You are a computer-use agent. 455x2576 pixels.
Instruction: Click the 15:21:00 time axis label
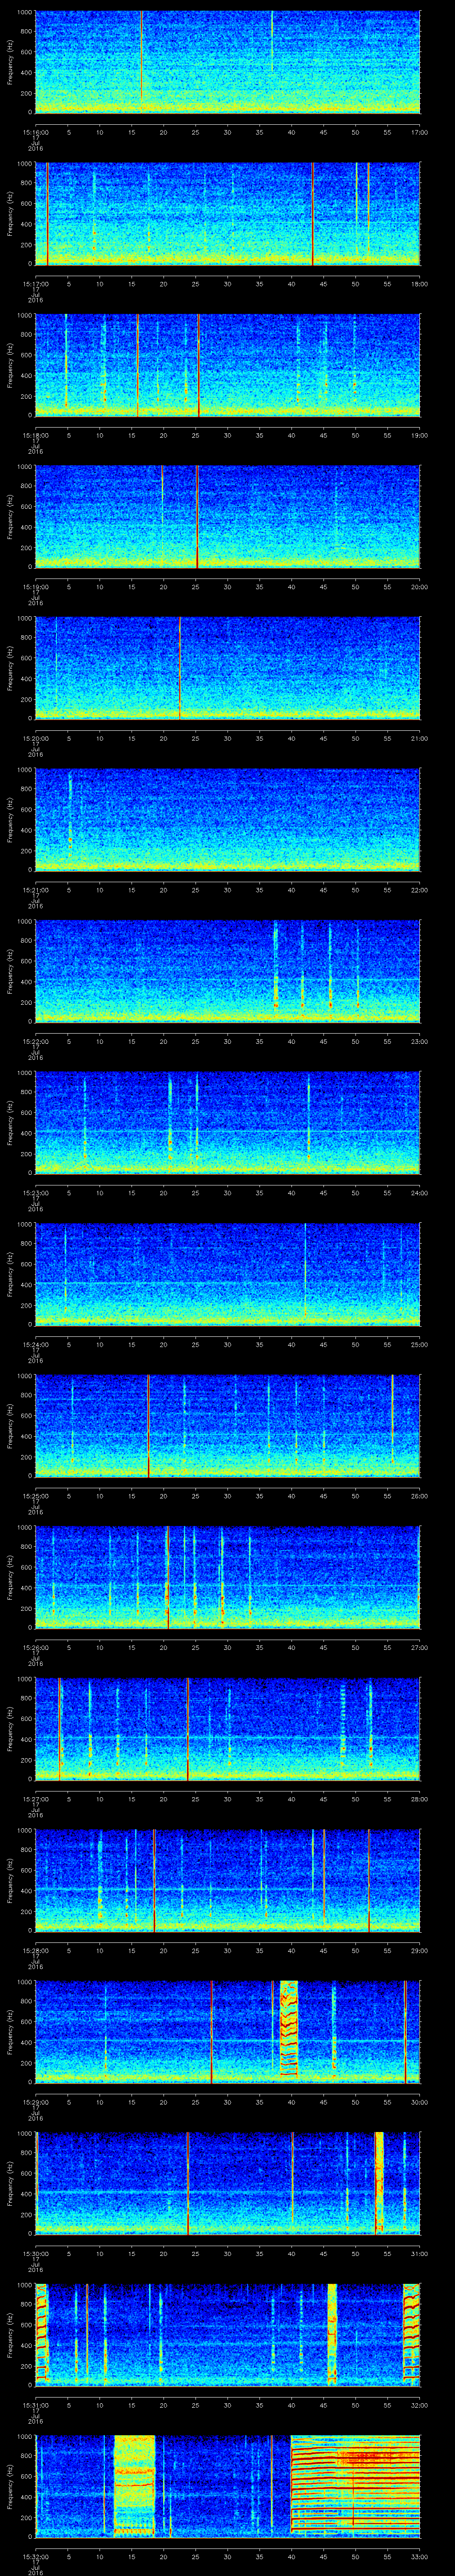(x=35, y=890)
